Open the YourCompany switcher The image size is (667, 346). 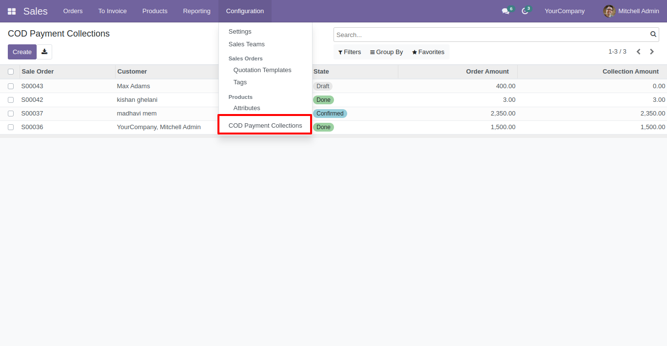point(565,11)
